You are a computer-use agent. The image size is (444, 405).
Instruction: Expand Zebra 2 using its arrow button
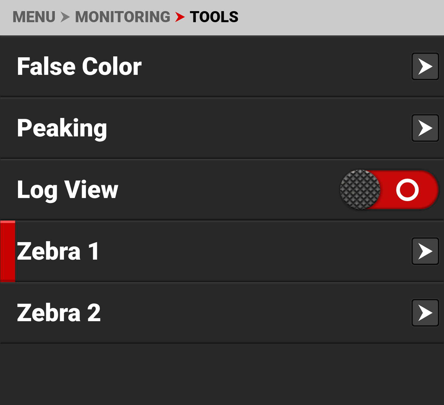point(425,313)
